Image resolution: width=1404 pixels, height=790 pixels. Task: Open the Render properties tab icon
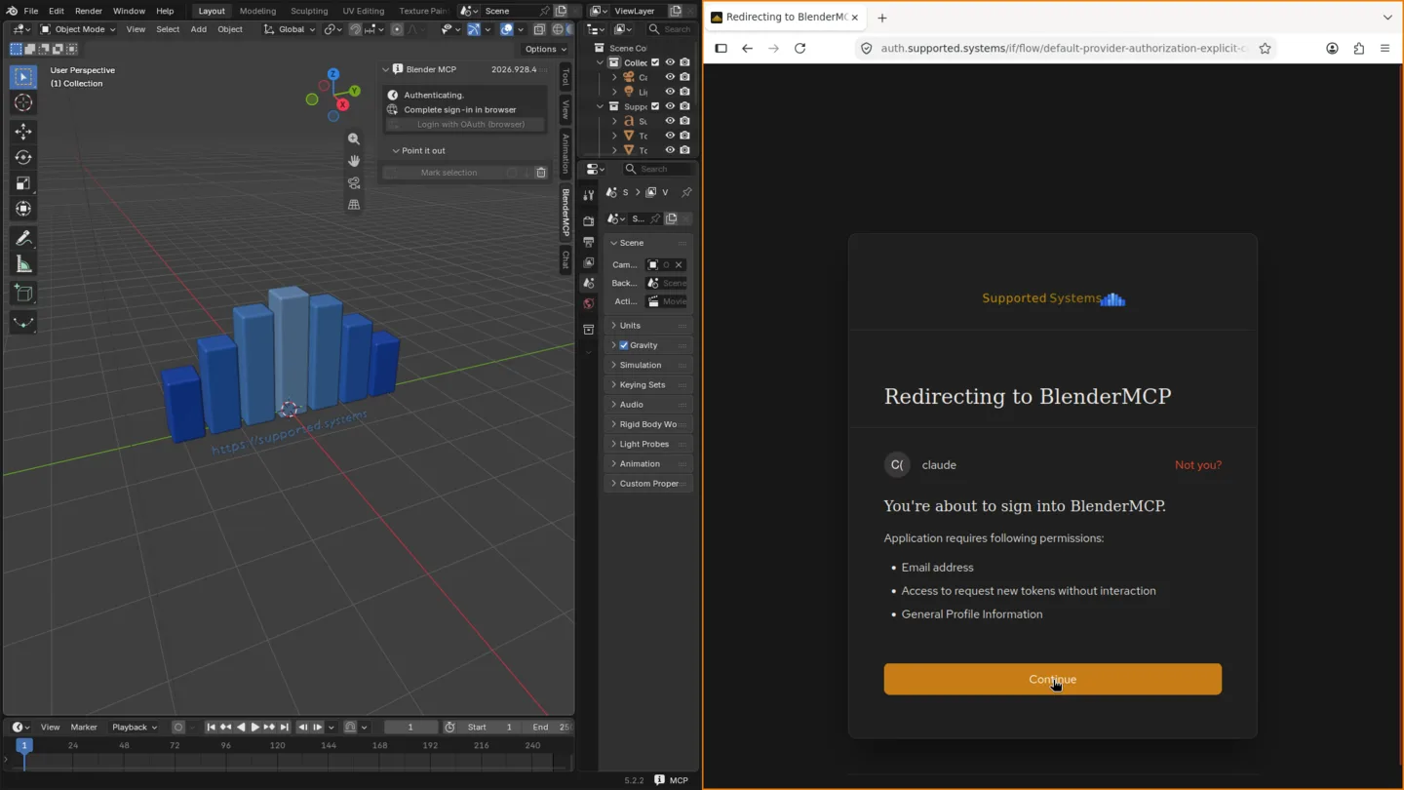pos(589,221)
